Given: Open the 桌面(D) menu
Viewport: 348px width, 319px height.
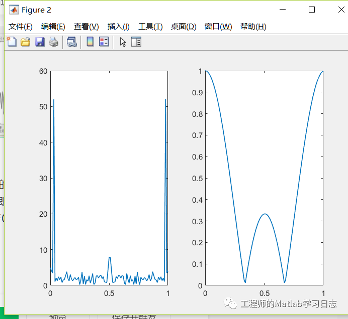Looking at the screenshot, I should (184, 27).
